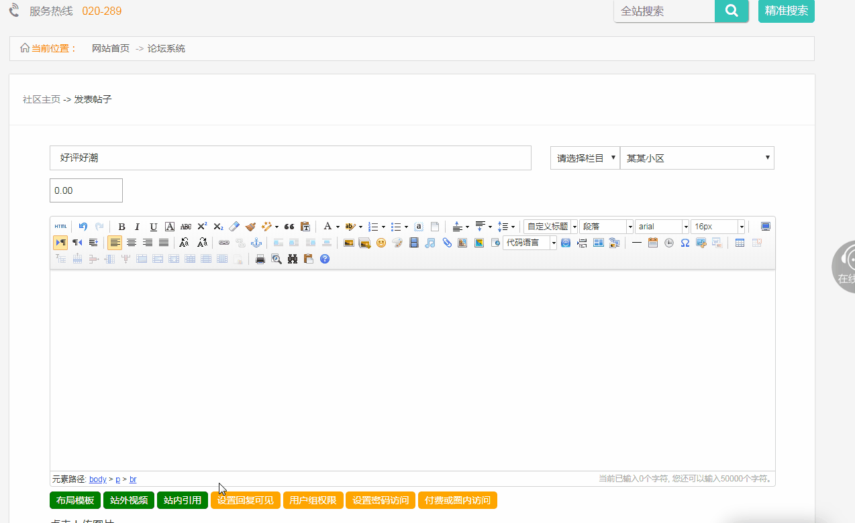Image resolution: width=855 pixels, height=523 pixels.
Task: Click the 布局模板 button
Action: (x=75, y=500)
